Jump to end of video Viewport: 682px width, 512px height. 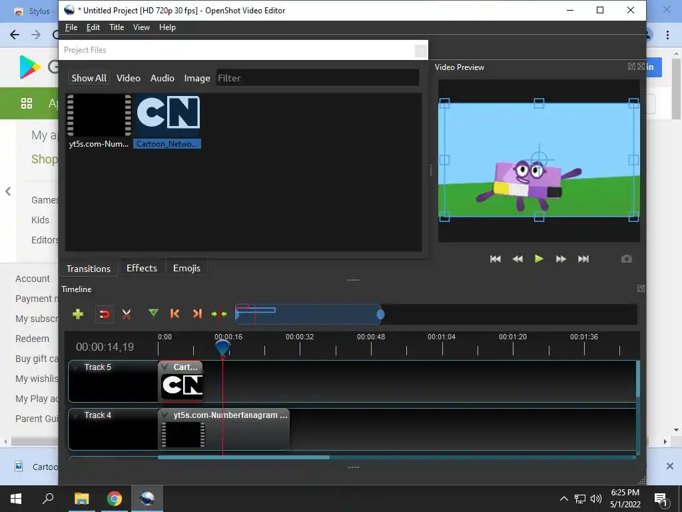tap(583, 259)
